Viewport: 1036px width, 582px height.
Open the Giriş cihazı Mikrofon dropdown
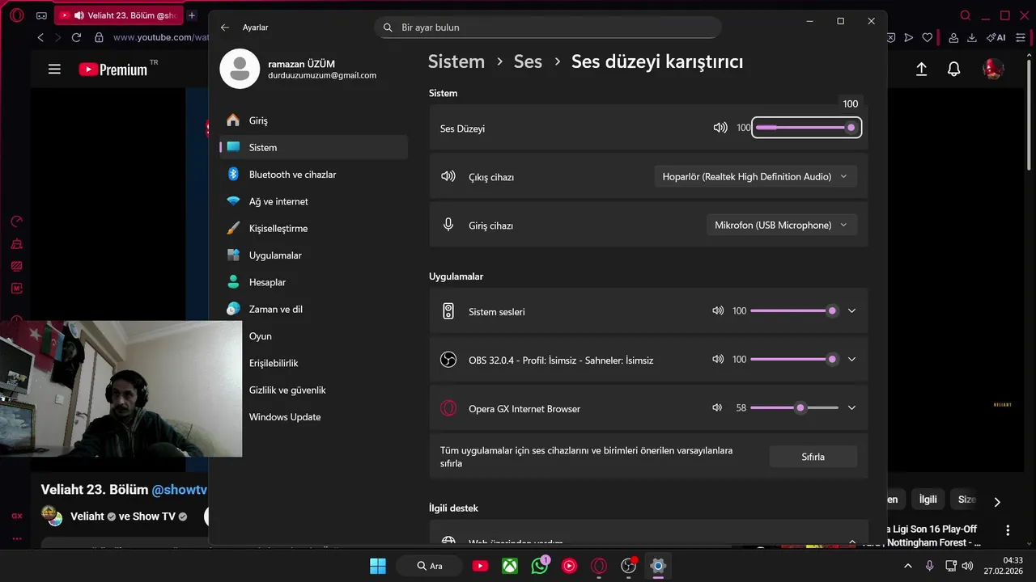coord(782,225)
